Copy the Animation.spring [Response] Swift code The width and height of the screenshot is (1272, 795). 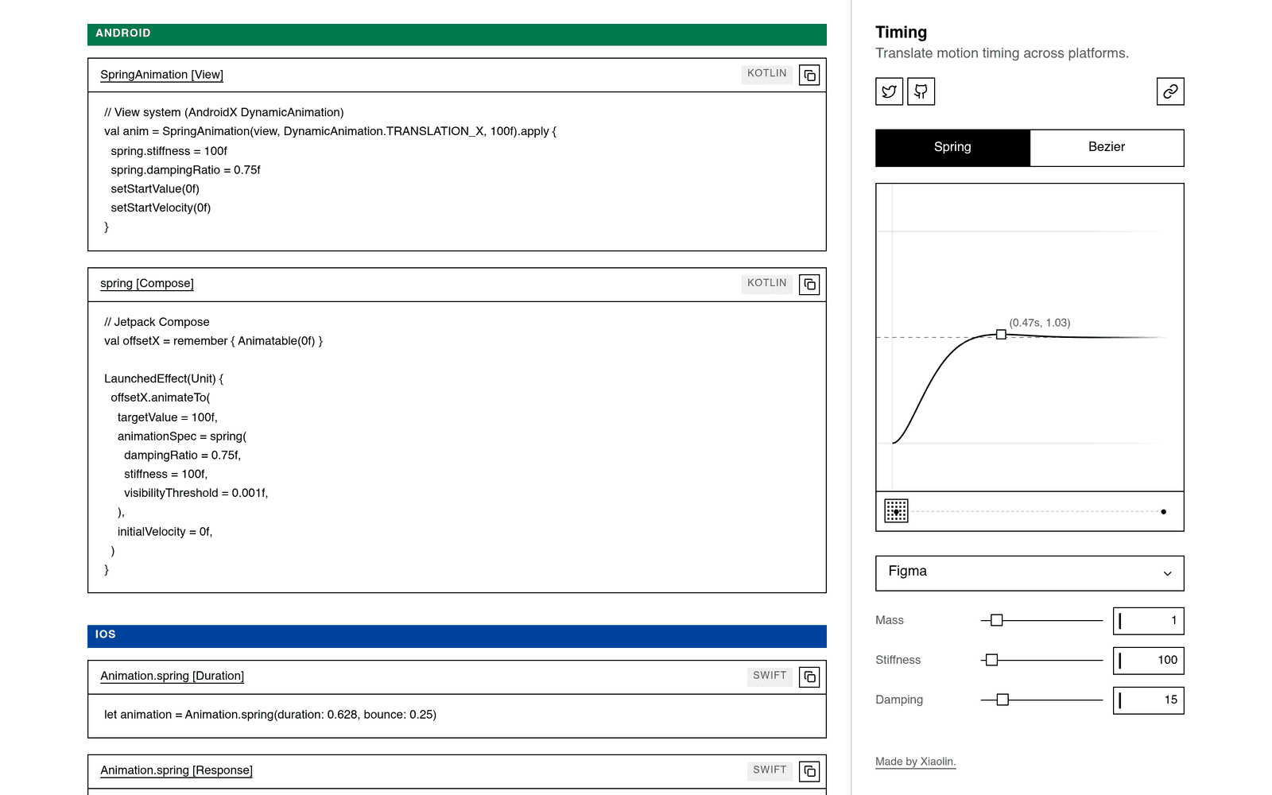pos(809,771)
